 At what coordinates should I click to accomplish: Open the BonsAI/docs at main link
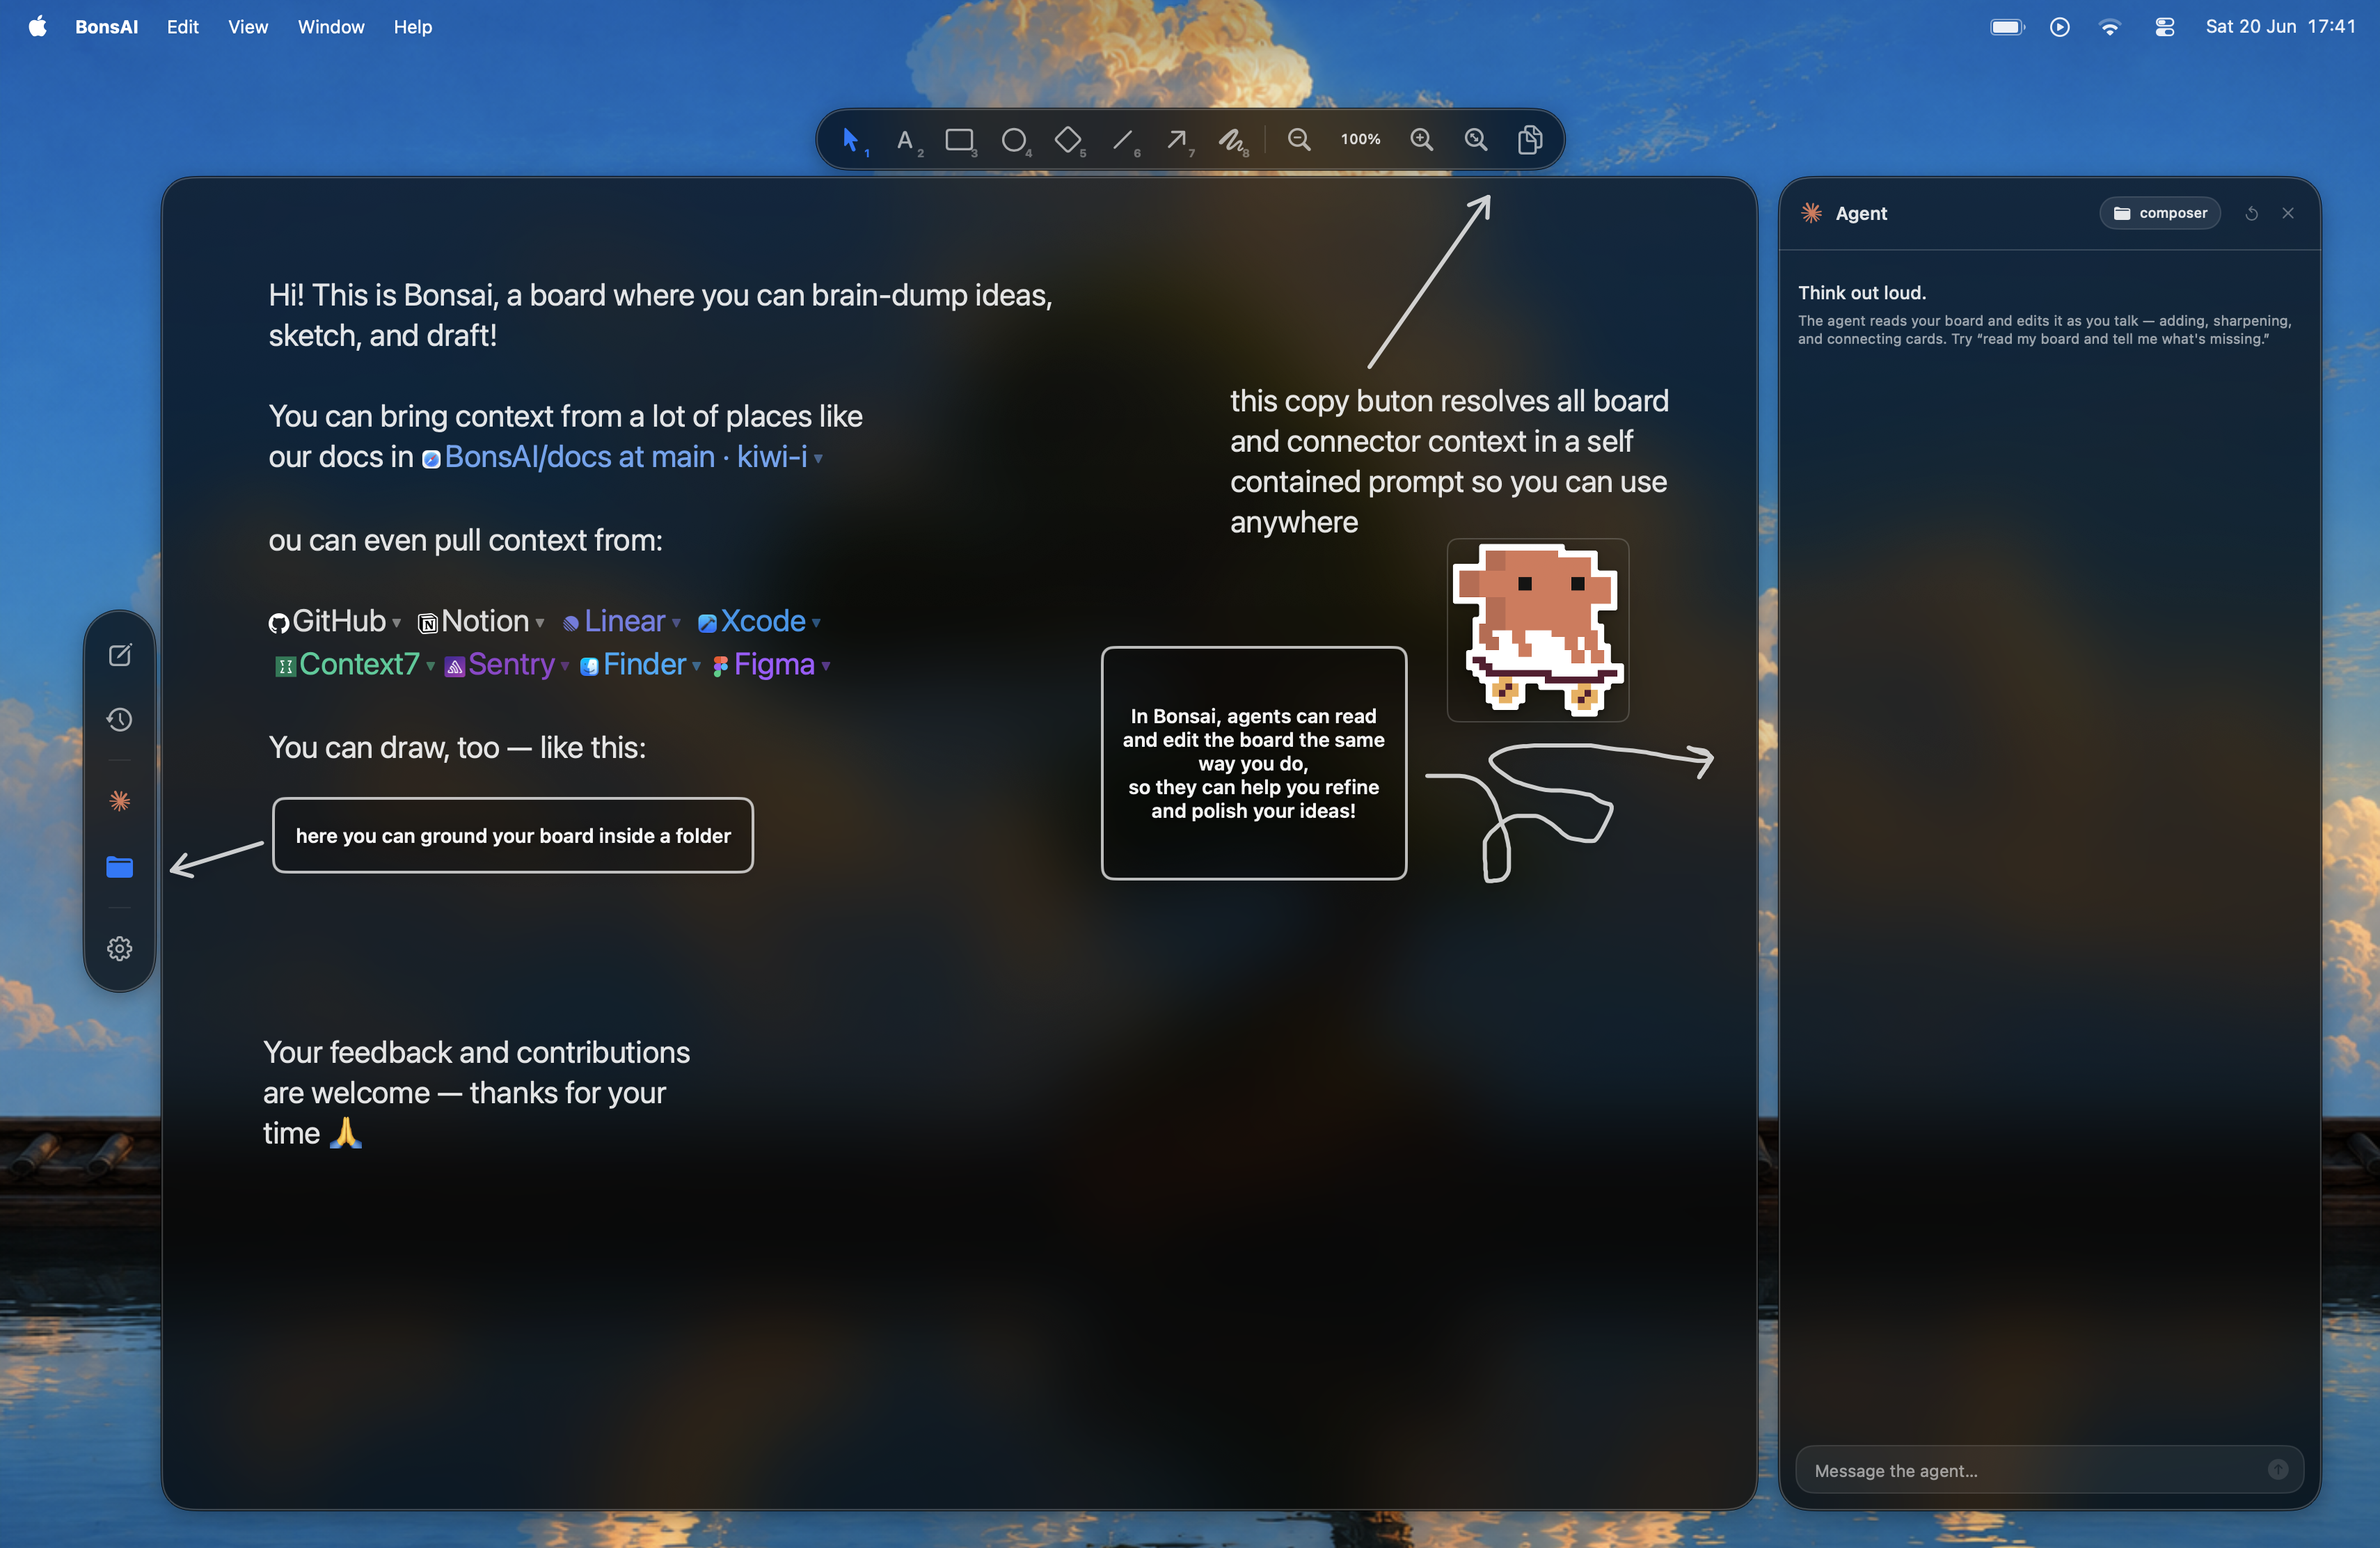tap(615, 457)
